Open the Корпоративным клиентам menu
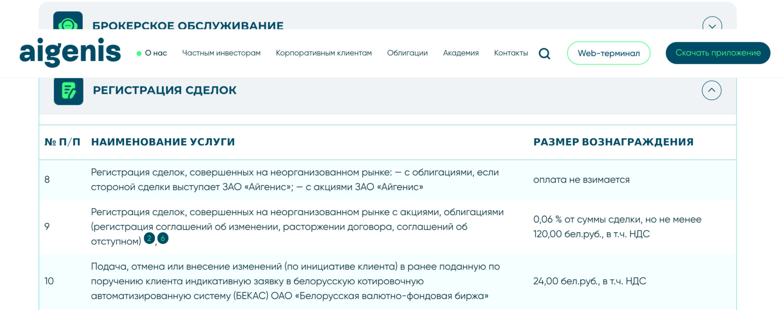The image size is (784, 310). (324, 53)
